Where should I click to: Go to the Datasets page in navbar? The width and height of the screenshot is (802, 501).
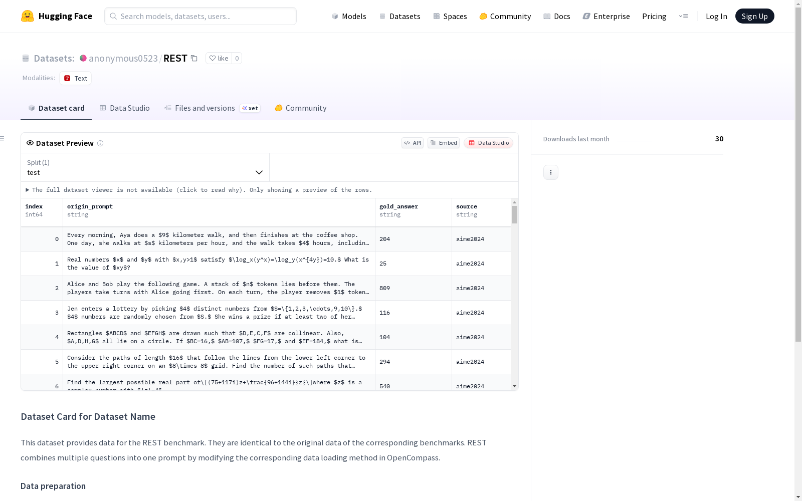coord(399,16)
